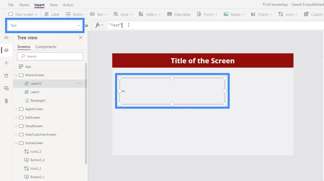
Task: Select EditScreen in the tree
Action: click(32, 117)
